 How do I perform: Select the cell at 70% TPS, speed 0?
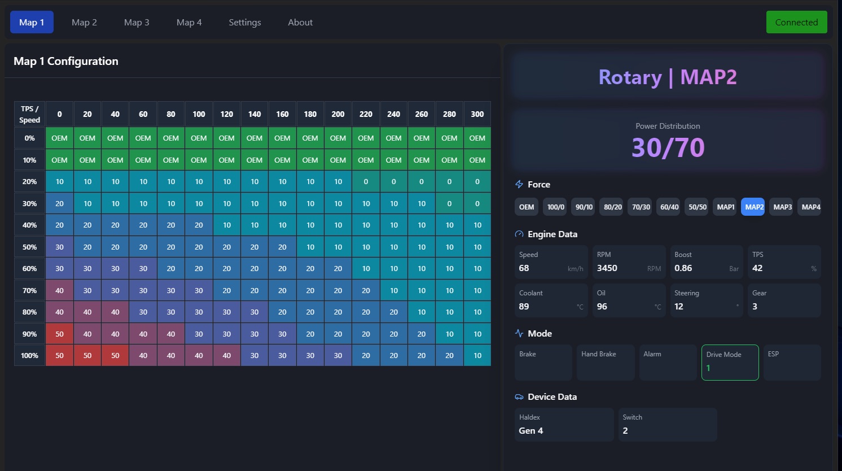click(x=59, y=290)
